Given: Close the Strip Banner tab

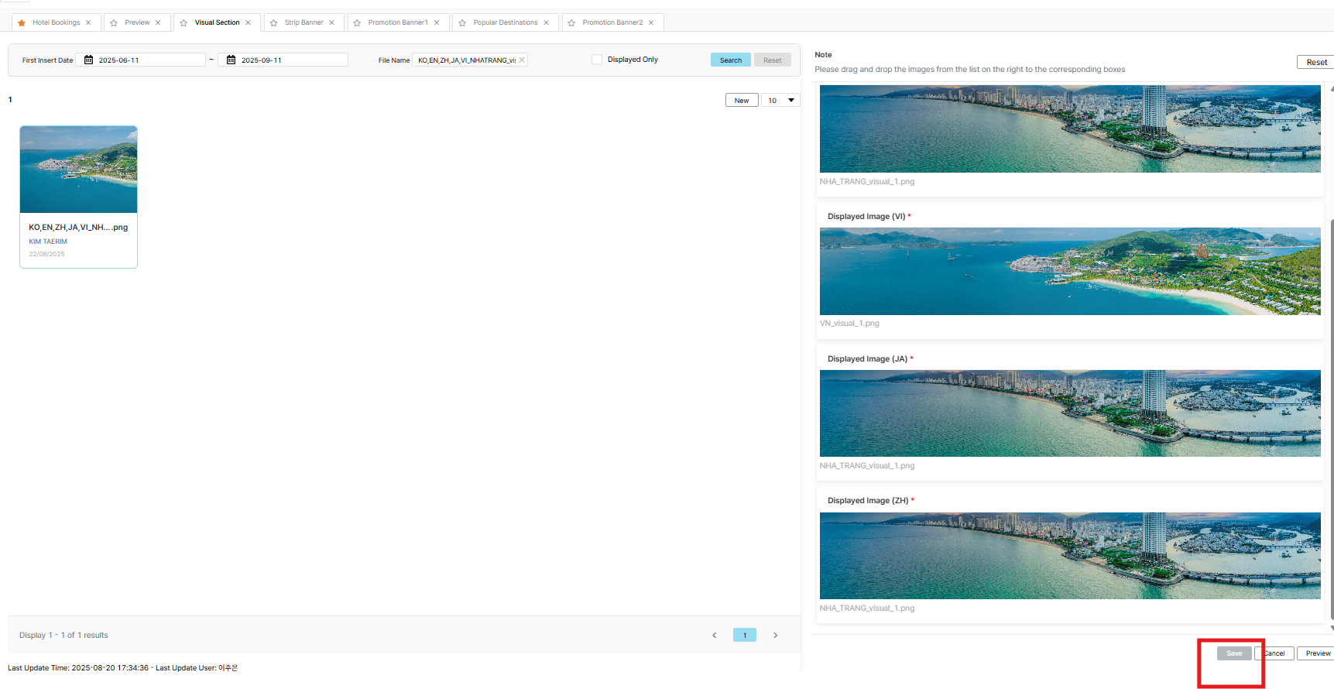Looking at the screenshot, I should click(x=332, y=22).
